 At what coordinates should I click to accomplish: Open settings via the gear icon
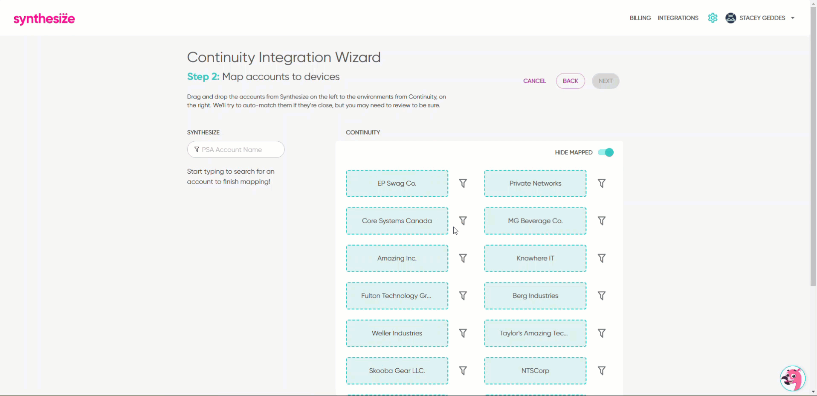(x=713, y=18)
